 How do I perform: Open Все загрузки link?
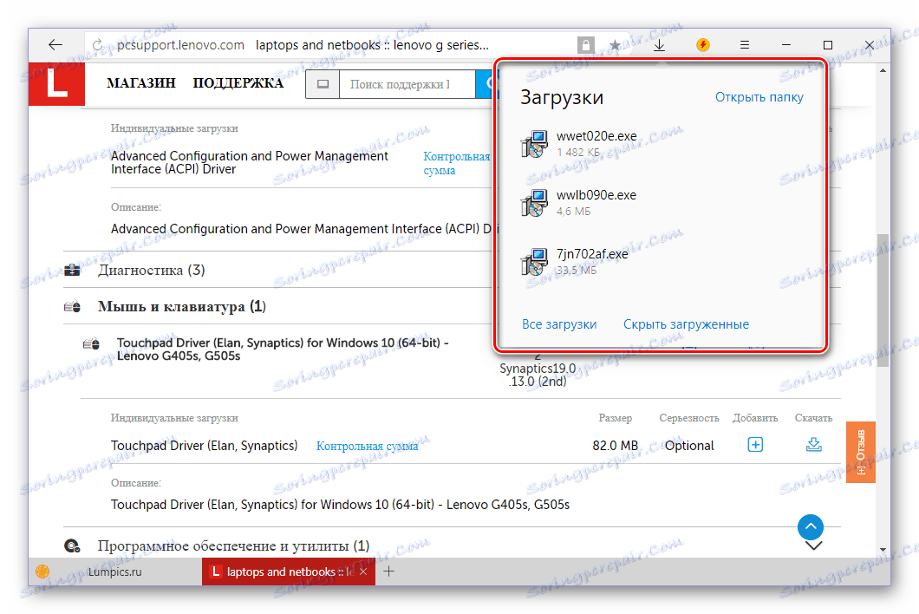[559, 324]
